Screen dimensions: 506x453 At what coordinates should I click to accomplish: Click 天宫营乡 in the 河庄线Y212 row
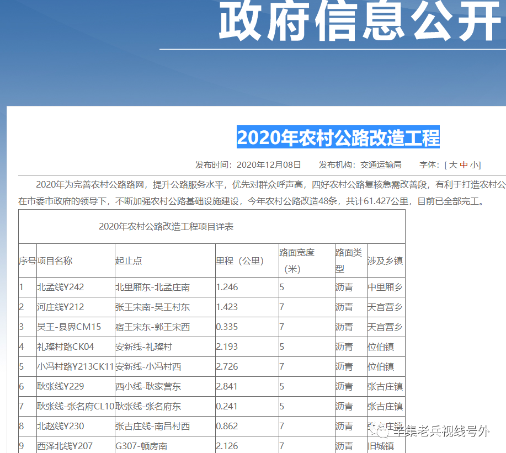(x=385, y=307)
